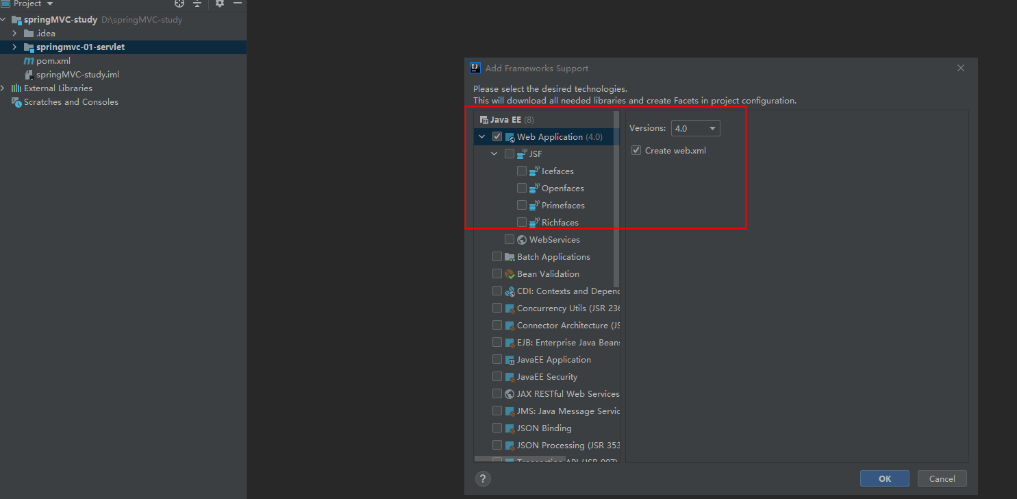Image resolution: width=1017 pixels, height=499 pixels.
Task: Click the External Libraries bars icon
Action: (16, 88)
